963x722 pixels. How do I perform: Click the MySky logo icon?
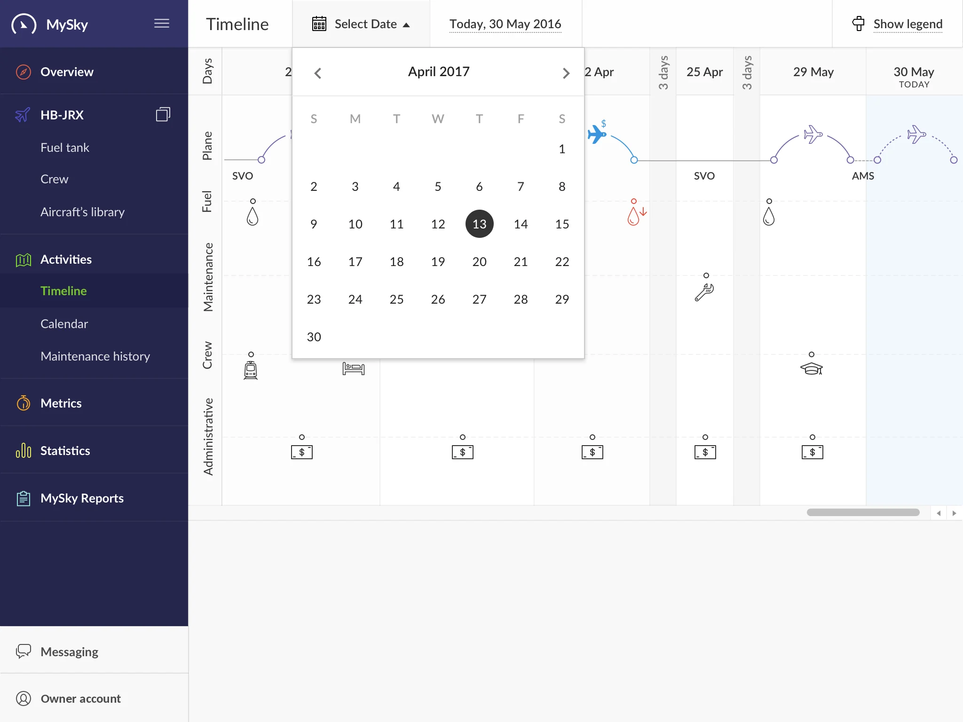(x=24, y=24)
